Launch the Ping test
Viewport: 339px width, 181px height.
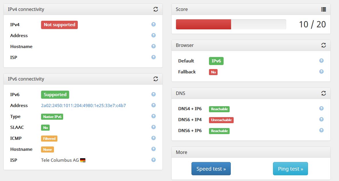(x=290, y=169)
